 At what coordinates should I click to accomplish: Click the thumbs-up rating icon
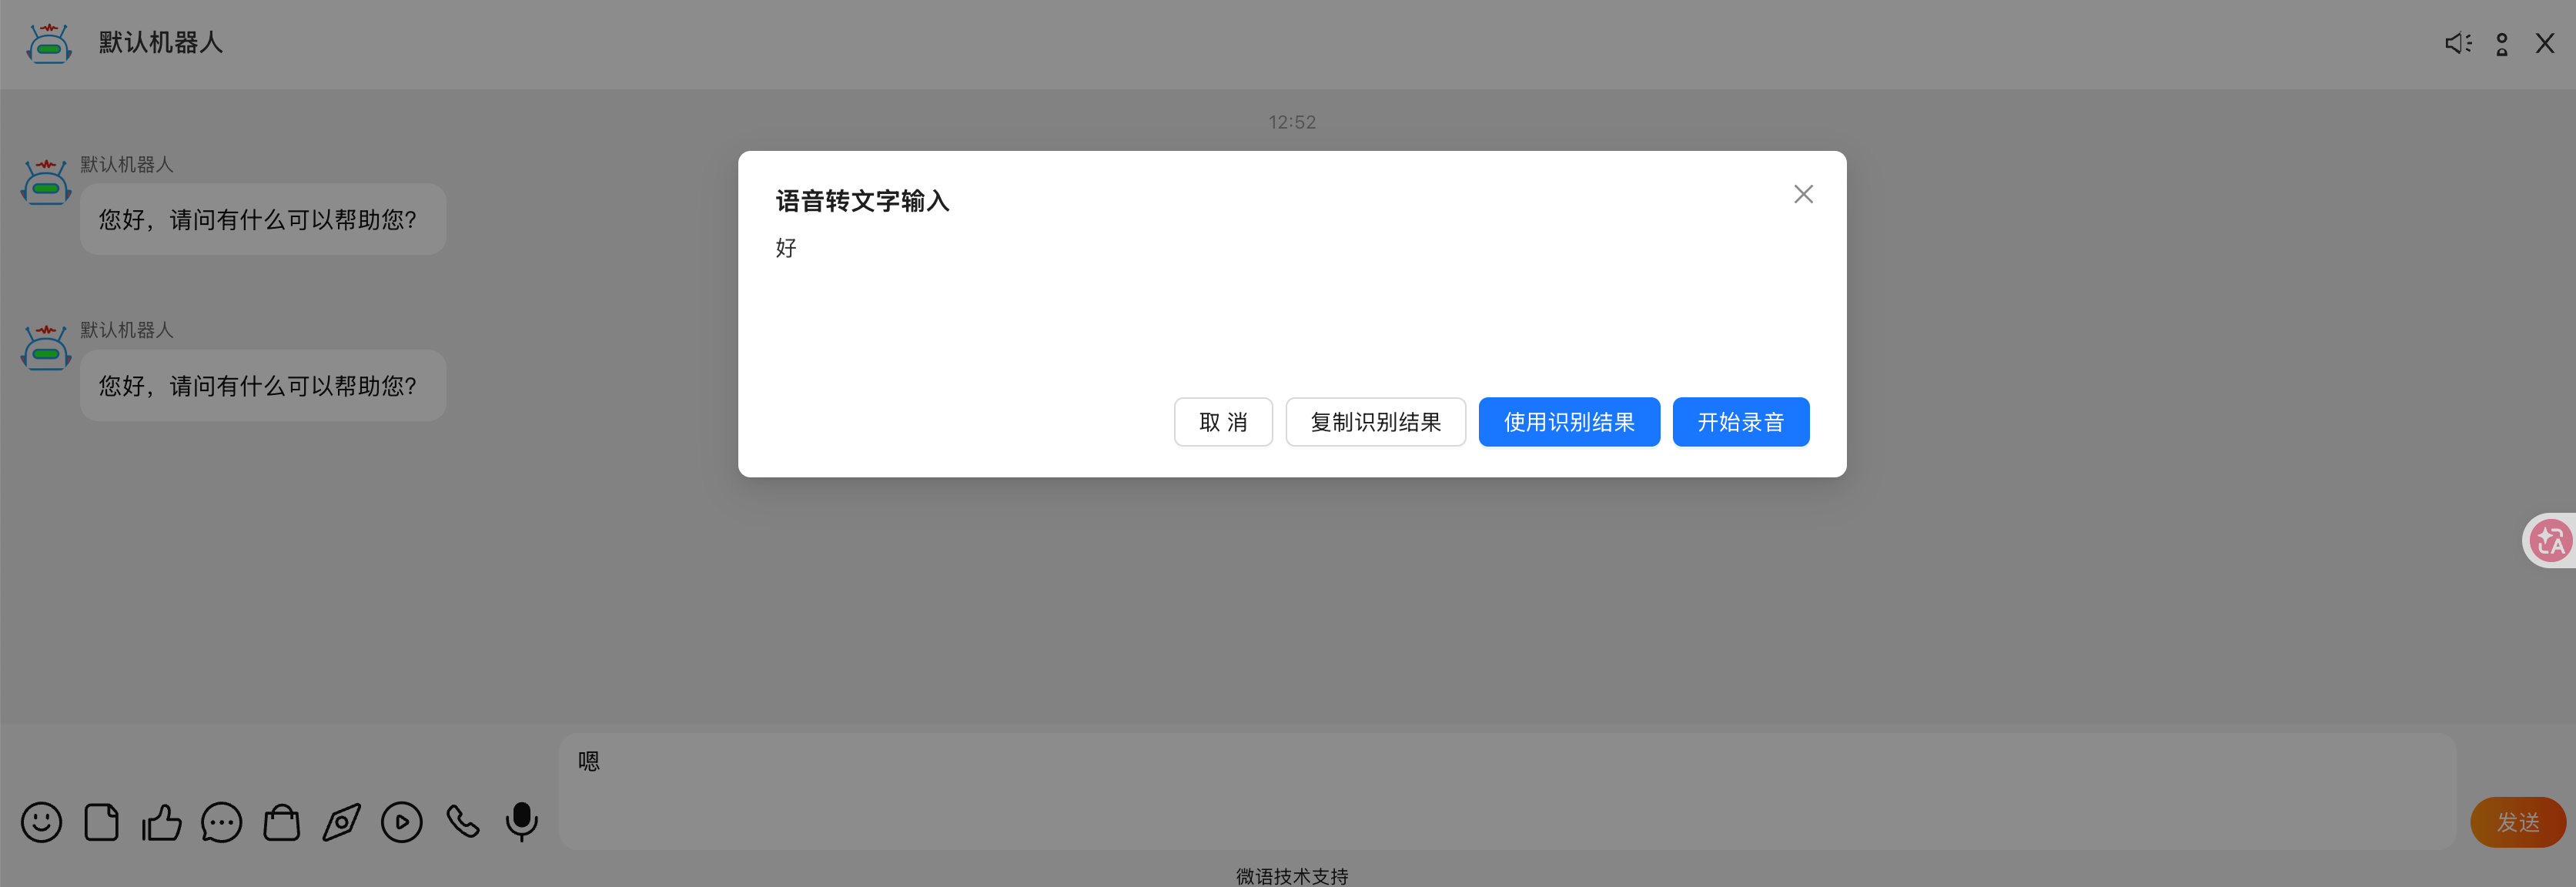pos(161,822)
